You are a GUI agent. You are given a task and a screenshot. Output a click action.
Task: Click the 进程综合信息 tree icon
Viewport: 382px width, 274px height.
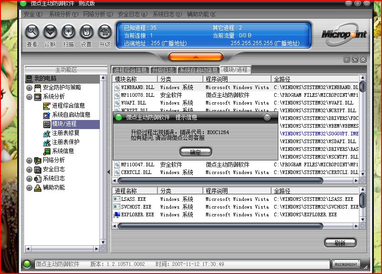tap(46, 106)
